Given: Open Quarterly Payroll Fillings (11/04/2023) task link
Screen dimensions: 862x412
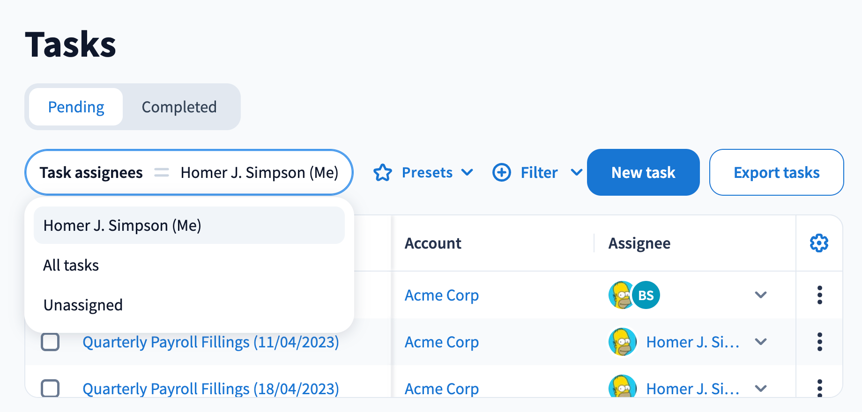Looking at the screenshot, I should click(x=210, y=342).
